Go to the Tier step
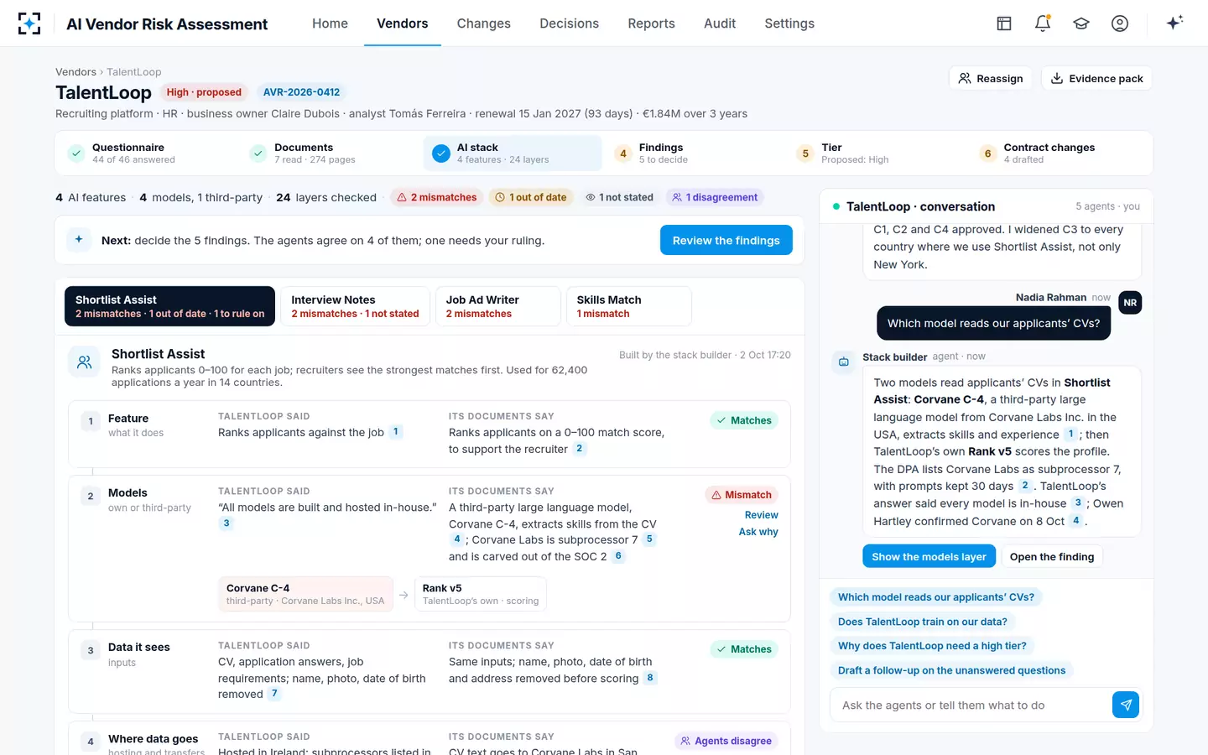The image size is (1208, 755). click(x=877, y=154)
